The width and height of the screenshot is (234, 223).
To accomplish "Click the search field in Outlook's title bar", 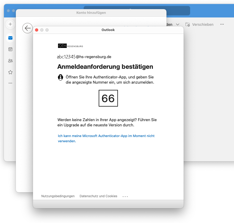I will (x=137, y=11).
